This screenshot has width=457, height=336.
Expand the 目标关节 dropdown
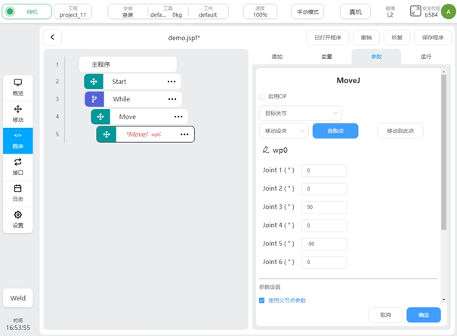(299, 113)
